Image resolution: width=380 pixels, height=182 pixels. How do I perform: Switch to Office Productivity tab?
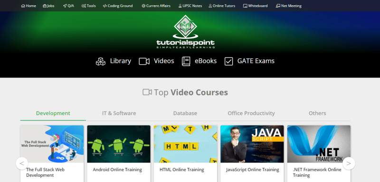tap(251, 113)
